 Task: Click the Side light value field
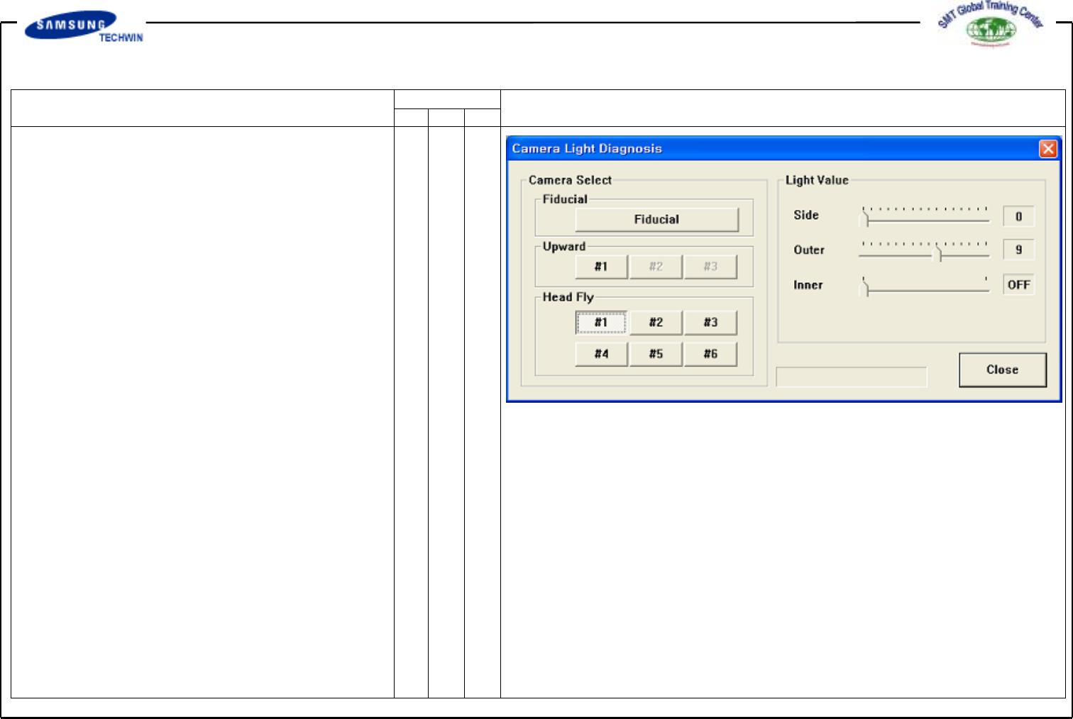point(1018,216)
